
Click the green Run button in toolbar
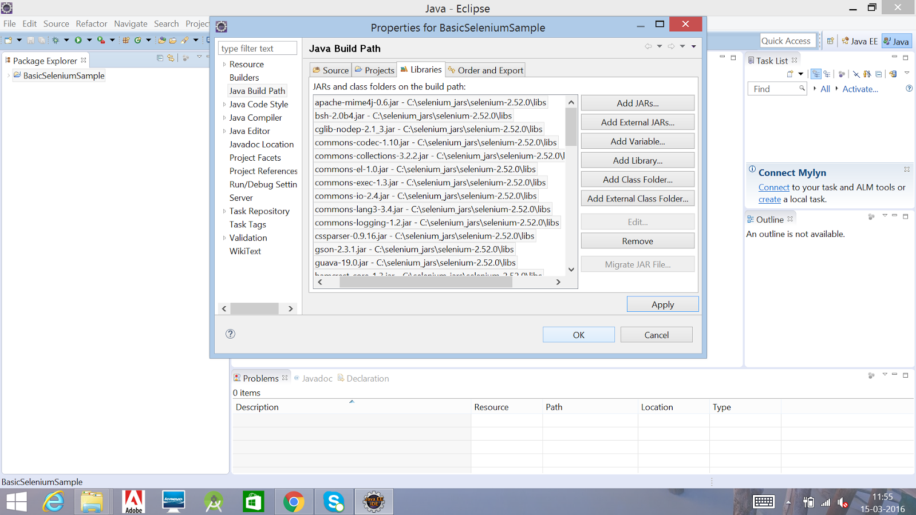[x=78, y=40]
